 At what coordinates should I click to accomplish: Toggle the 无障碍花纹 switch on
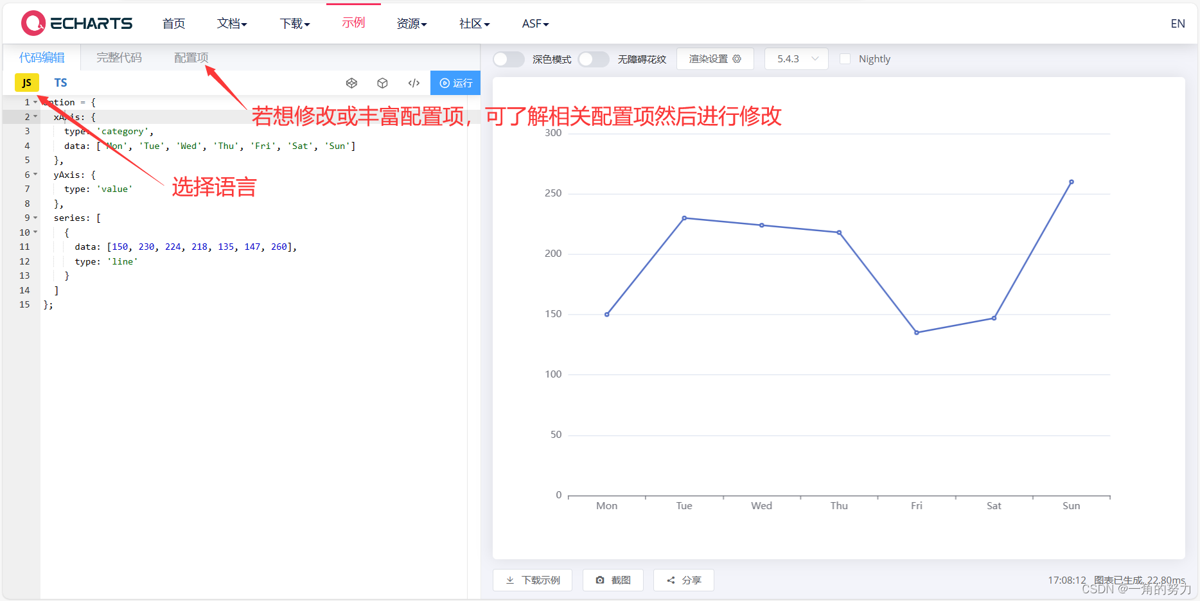pyautogui.click(x=593, y=58)
